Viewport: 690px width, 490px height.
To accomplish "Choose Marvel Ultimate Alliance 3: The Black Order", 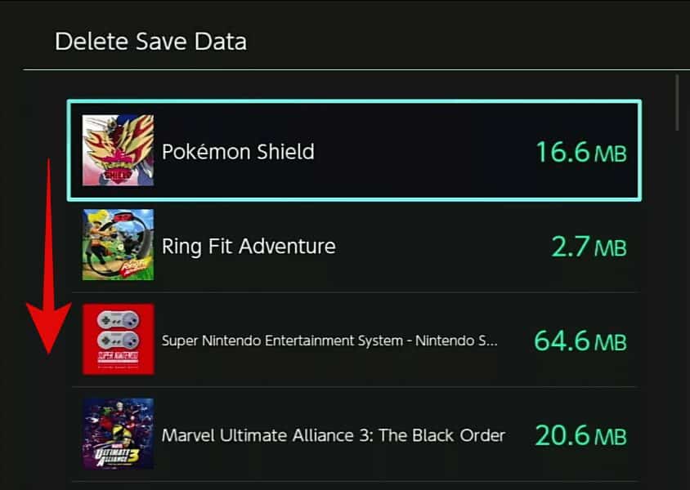I will (x=333, y=435).
